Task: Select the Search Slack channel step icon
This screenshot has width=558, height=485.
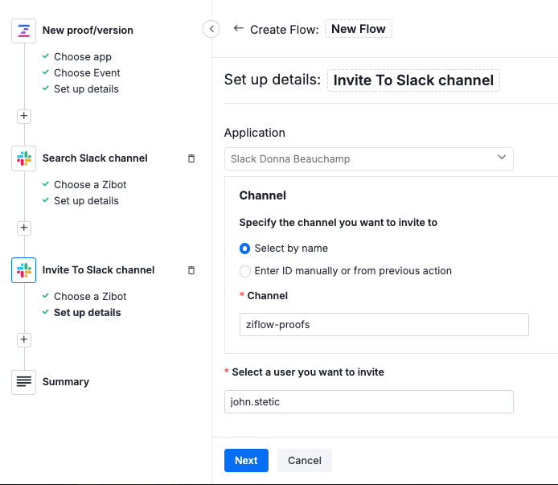Action: pos(23,158)
